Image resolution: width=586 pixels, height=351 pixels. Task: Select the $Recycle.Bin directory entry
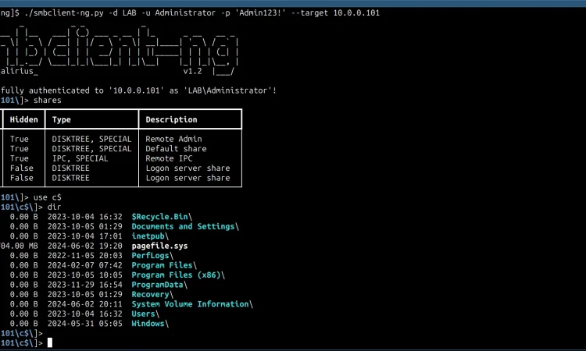coord(162,217)
